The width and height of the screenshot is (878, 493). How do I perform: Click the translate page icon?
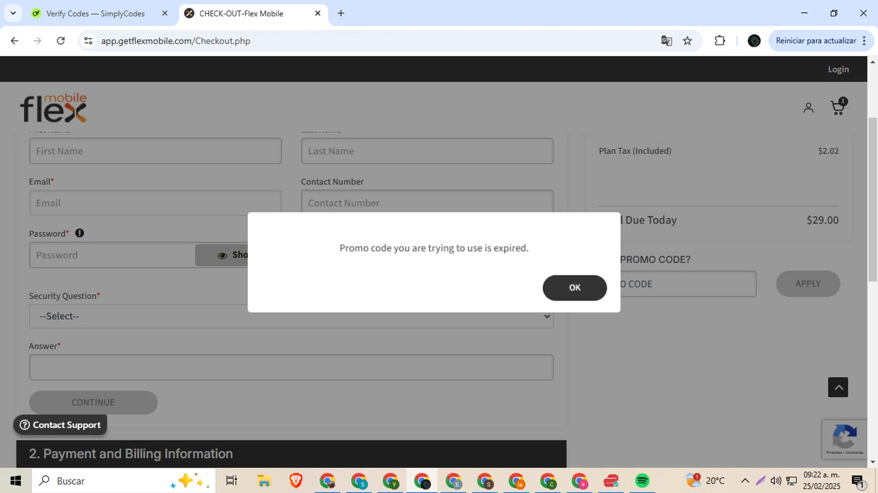666,41
